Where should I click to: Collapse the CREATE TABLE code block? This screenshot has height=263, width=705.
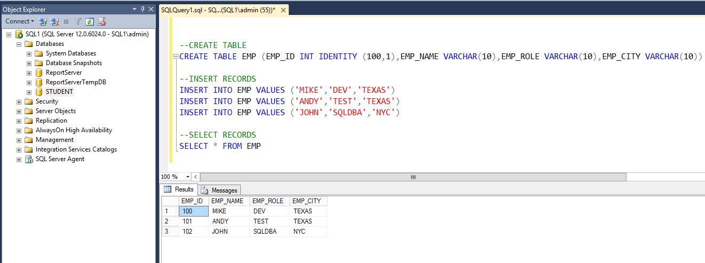tap(175, 57)
